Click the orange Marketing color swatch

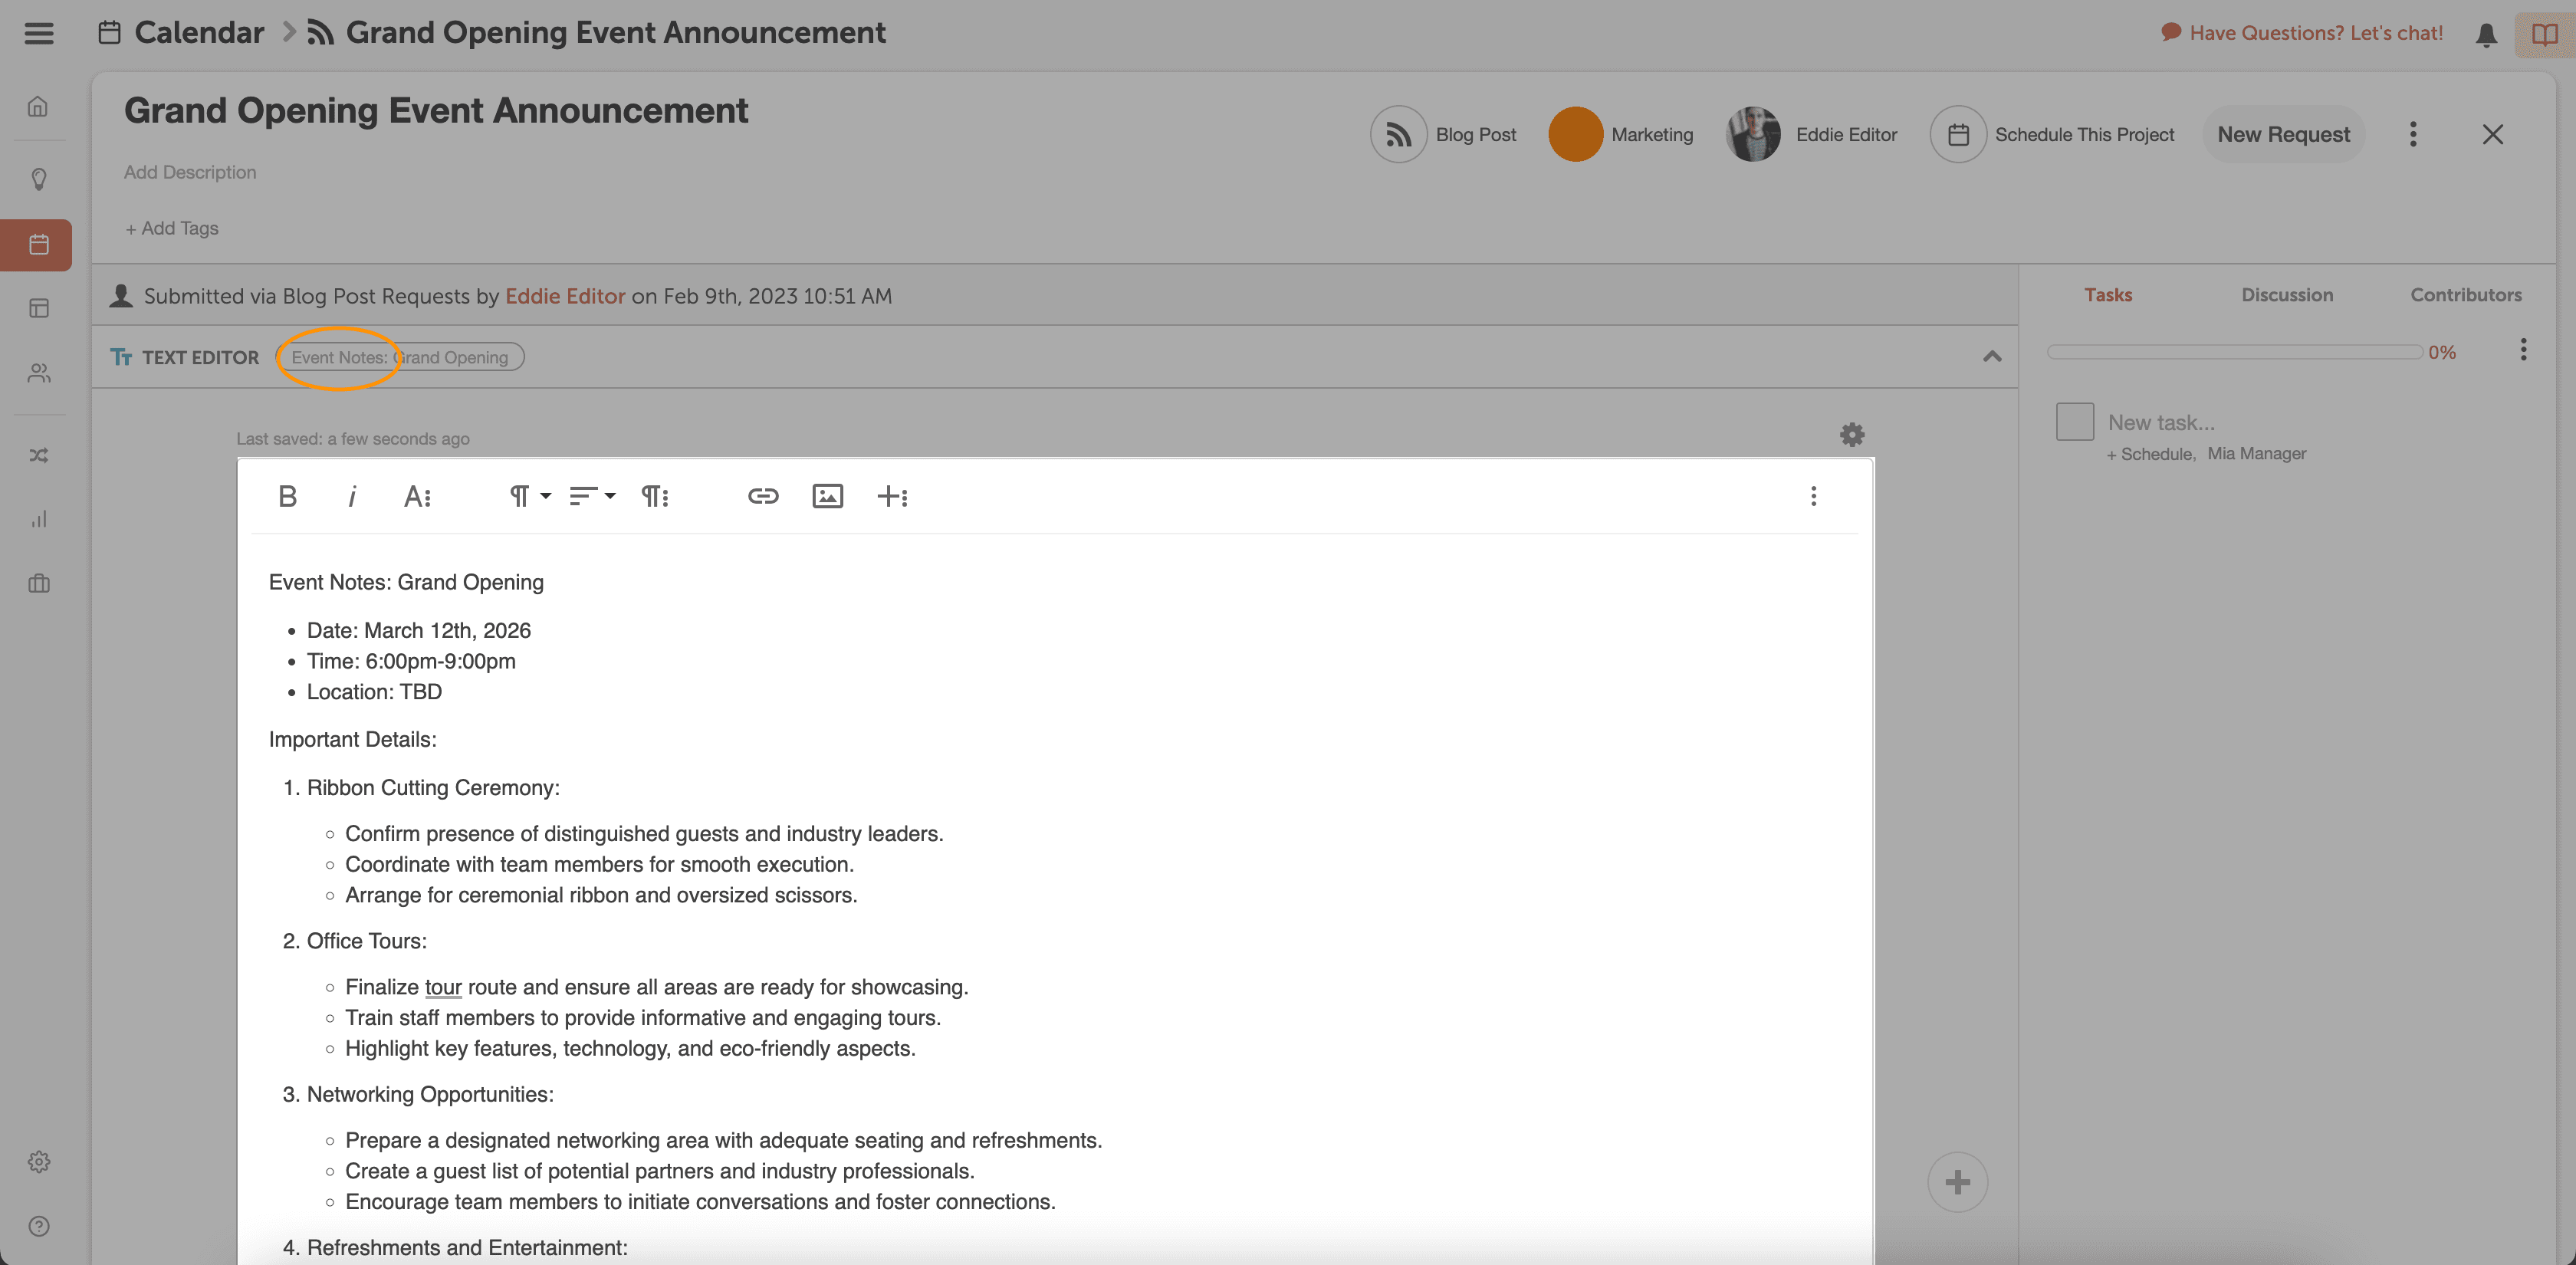[1575, 134]
